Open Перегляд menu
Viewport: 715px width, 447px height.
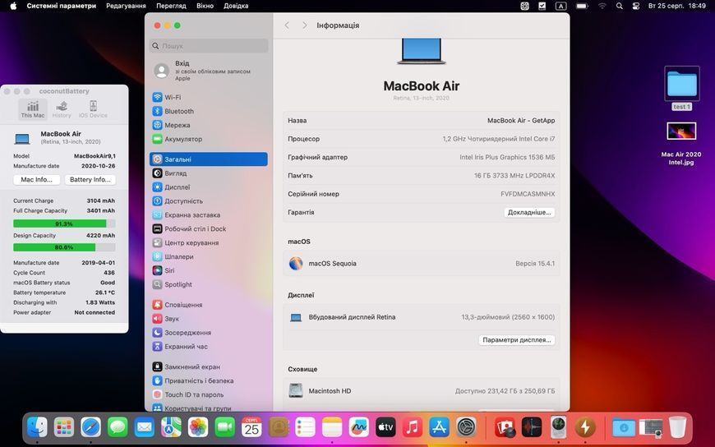point(171,6)
